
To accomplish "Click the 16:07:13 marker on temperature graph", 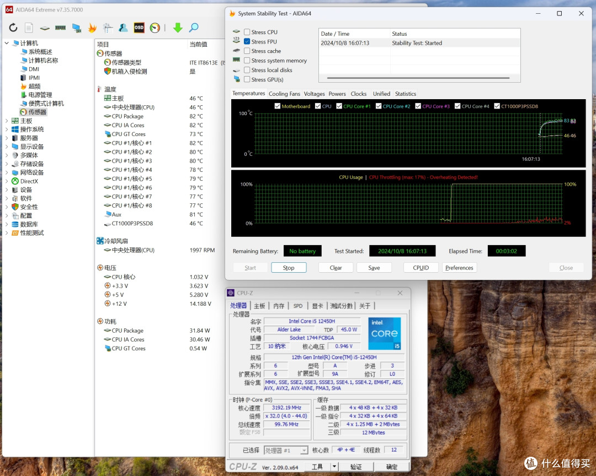I will click(x=531, y=159).
